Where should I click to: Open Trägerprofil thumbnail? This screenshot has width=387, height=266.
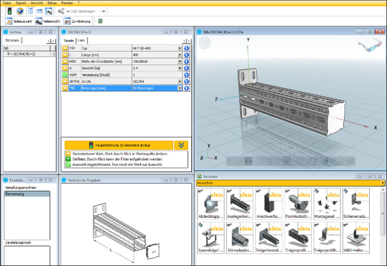298,238
